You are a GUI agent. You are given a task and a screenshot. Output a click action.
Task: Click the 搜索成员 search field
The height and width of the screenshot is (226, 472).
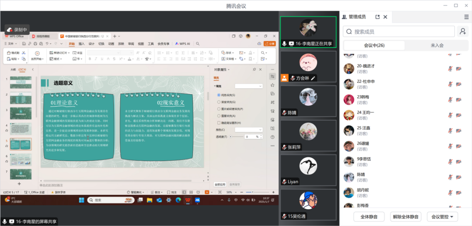399,32
